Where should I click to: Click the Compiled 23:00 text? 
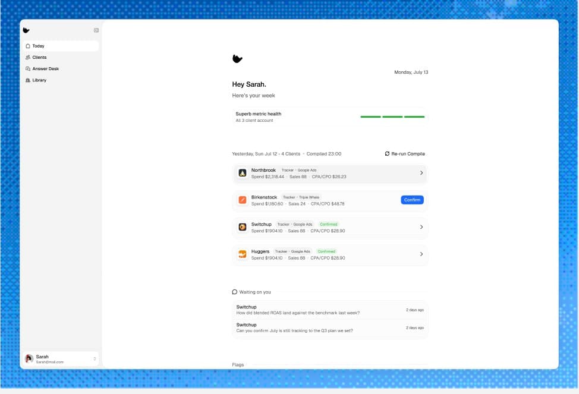[x=324, y=153]
